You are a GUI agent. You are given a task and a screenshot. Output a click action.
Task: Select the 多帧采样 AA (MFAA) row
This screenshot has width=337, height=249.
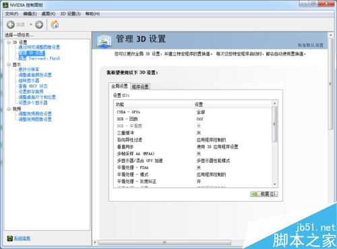click(193, 154)
